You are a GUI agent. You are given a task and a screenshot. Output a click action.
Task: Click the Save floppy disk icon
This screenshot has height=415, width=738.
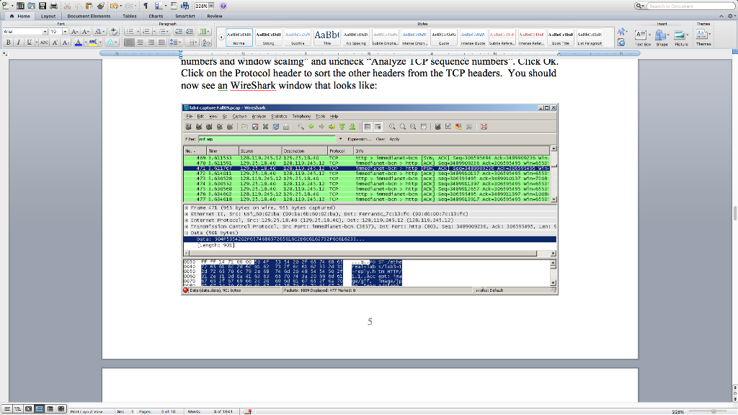pyautogui.click(x=43, y=6)
